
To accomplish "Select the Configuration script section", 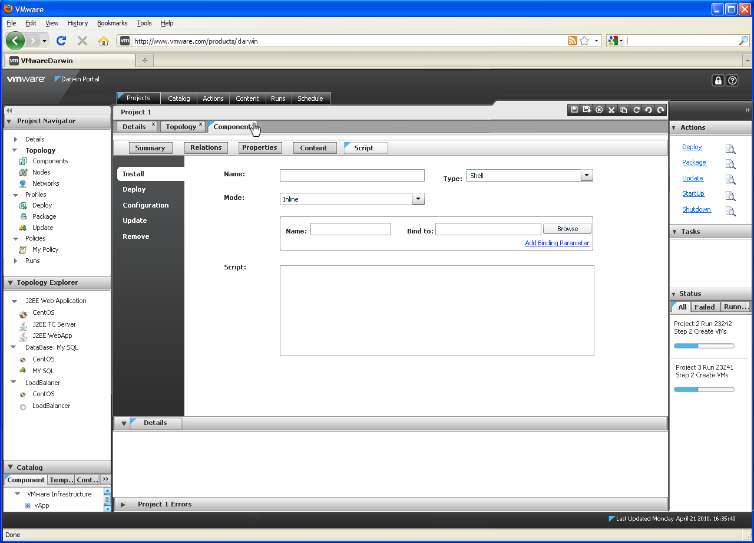I will pos(145,205).
